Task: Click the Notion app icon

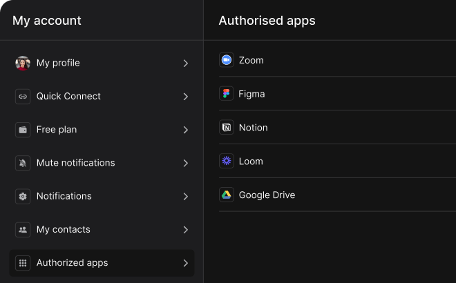Action: point(226,127)
